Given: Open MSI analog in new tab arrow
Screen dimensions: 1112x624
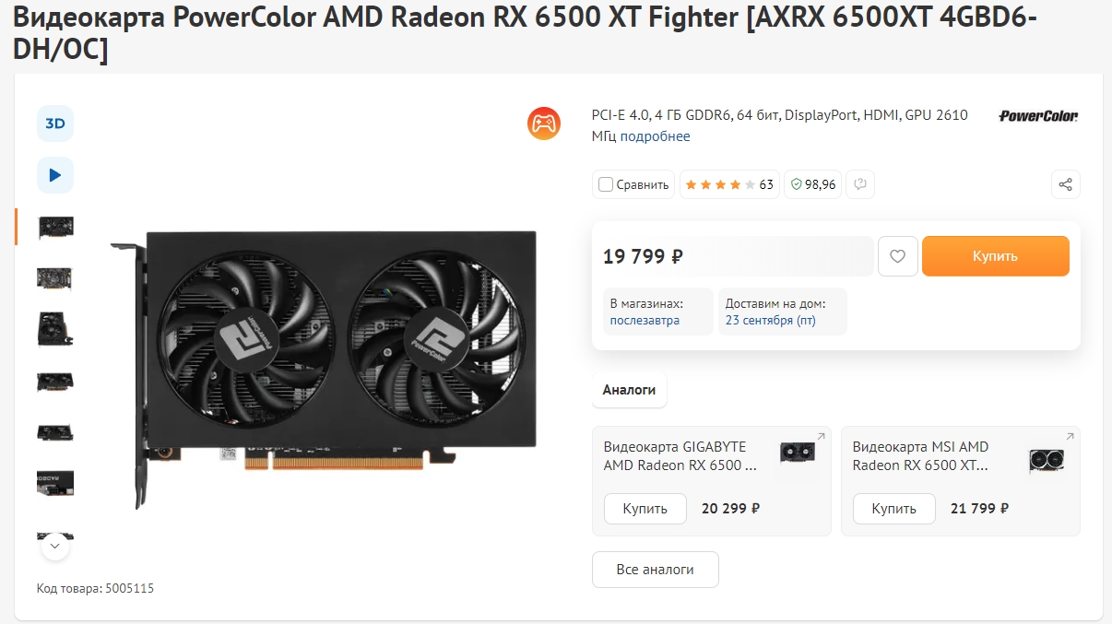Looking at the screenshot, I should point(1071,436).
